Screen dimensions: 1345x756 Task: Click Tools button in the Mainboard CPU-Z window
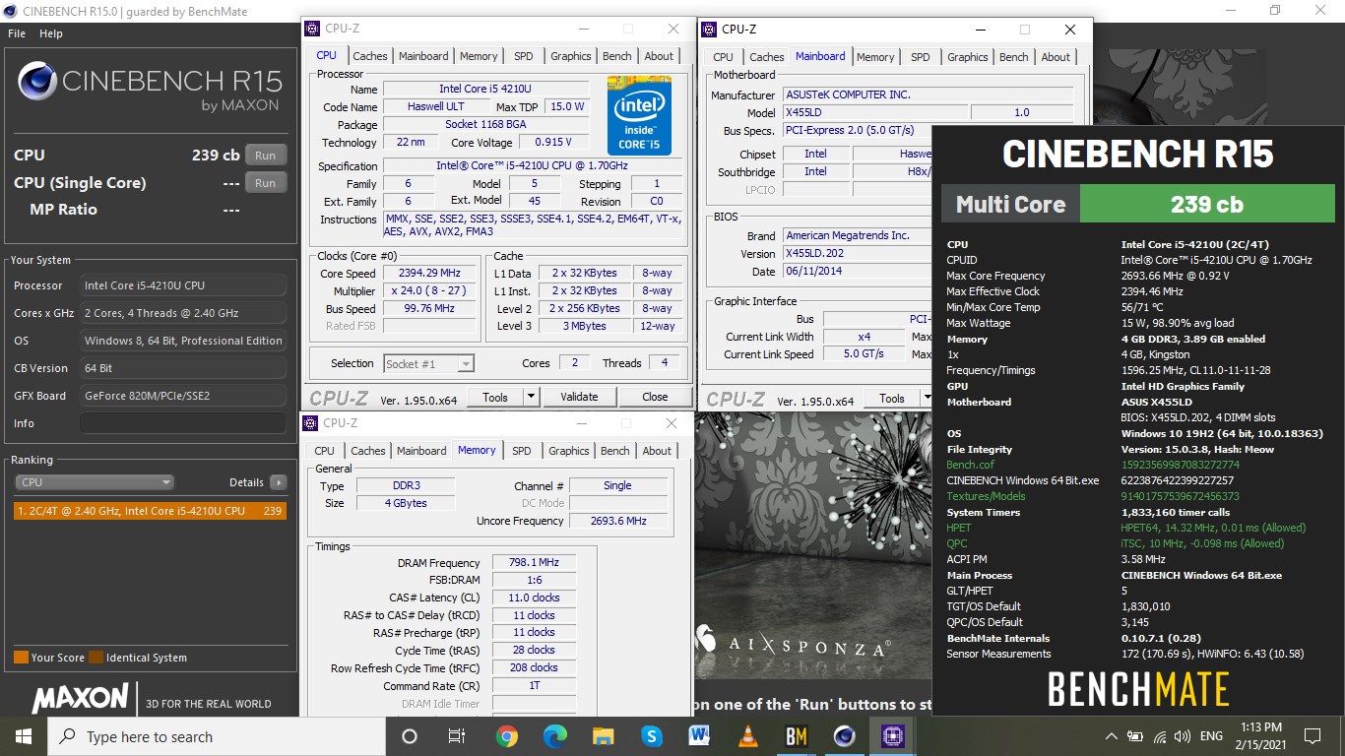click(x=891, y=399)
